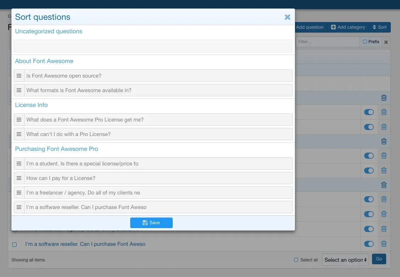Screen dimensions: 400x277
Task: Click the Add category button
Action: [x=348, y=27]
